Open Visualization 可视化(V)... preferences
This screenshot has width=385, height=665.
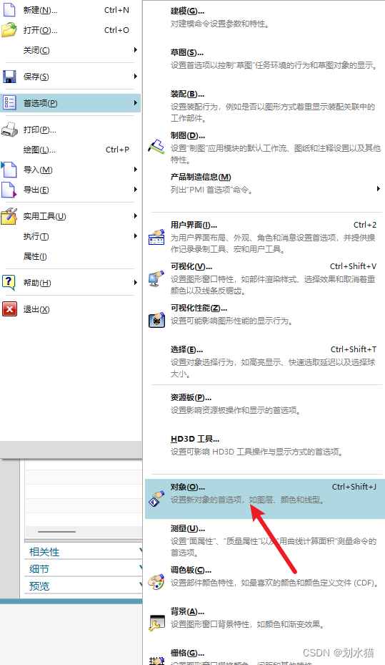[x=264, y=278]
